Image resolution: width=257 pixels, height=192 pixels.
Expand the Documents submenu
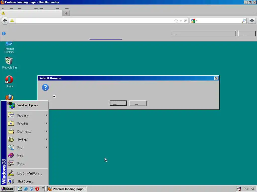point(28,131)
